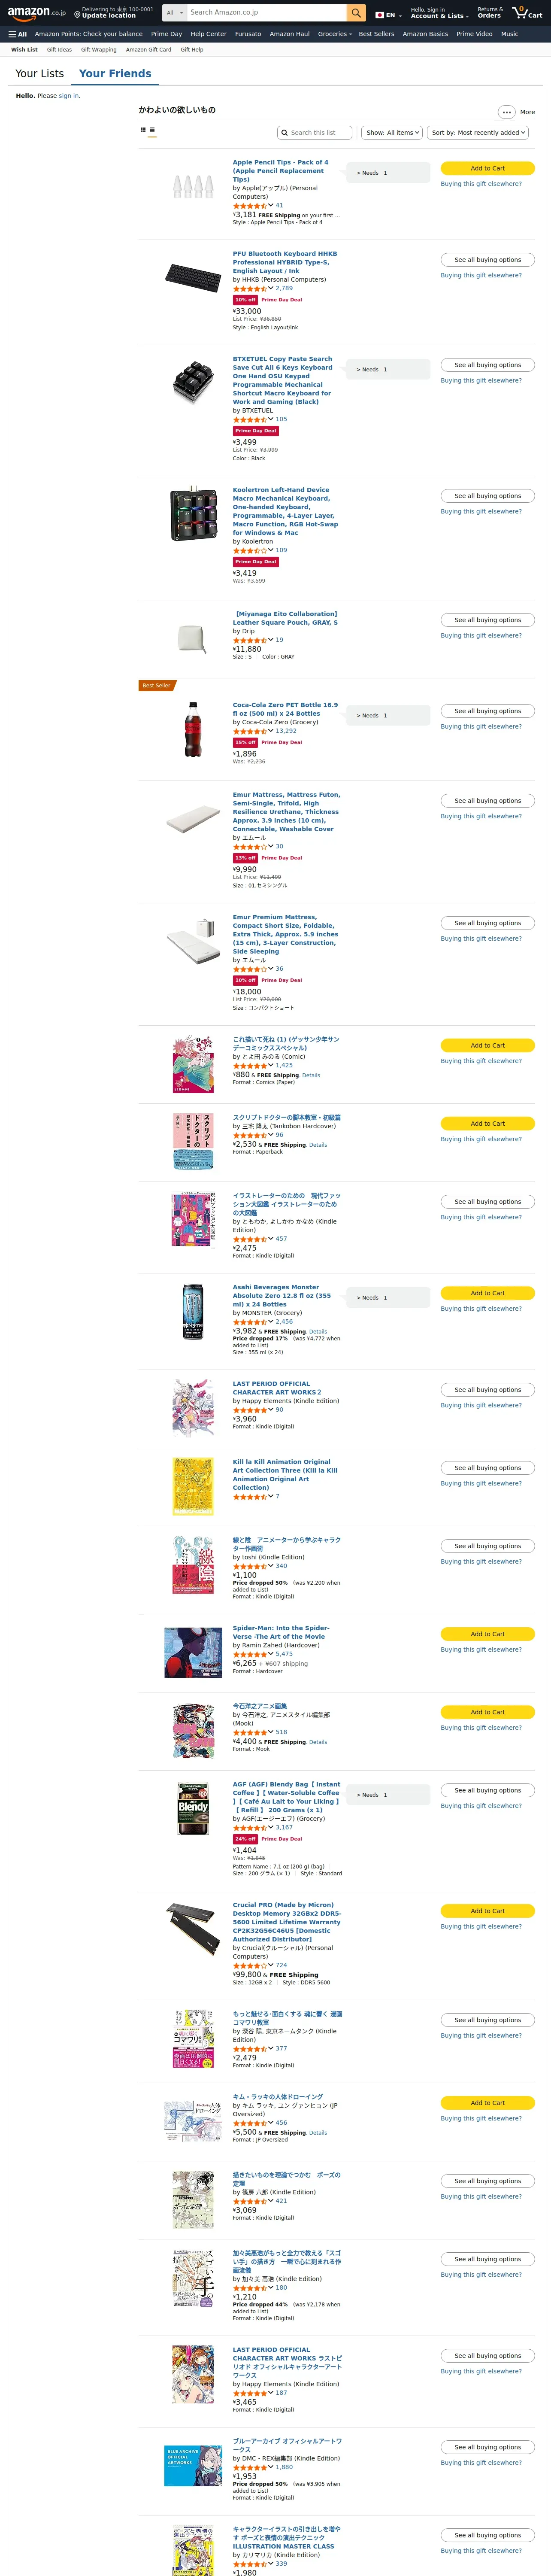Add Apple Pencil Tips to Cart
This screenshot has width=551, height=2576.
tap(487, 168)
